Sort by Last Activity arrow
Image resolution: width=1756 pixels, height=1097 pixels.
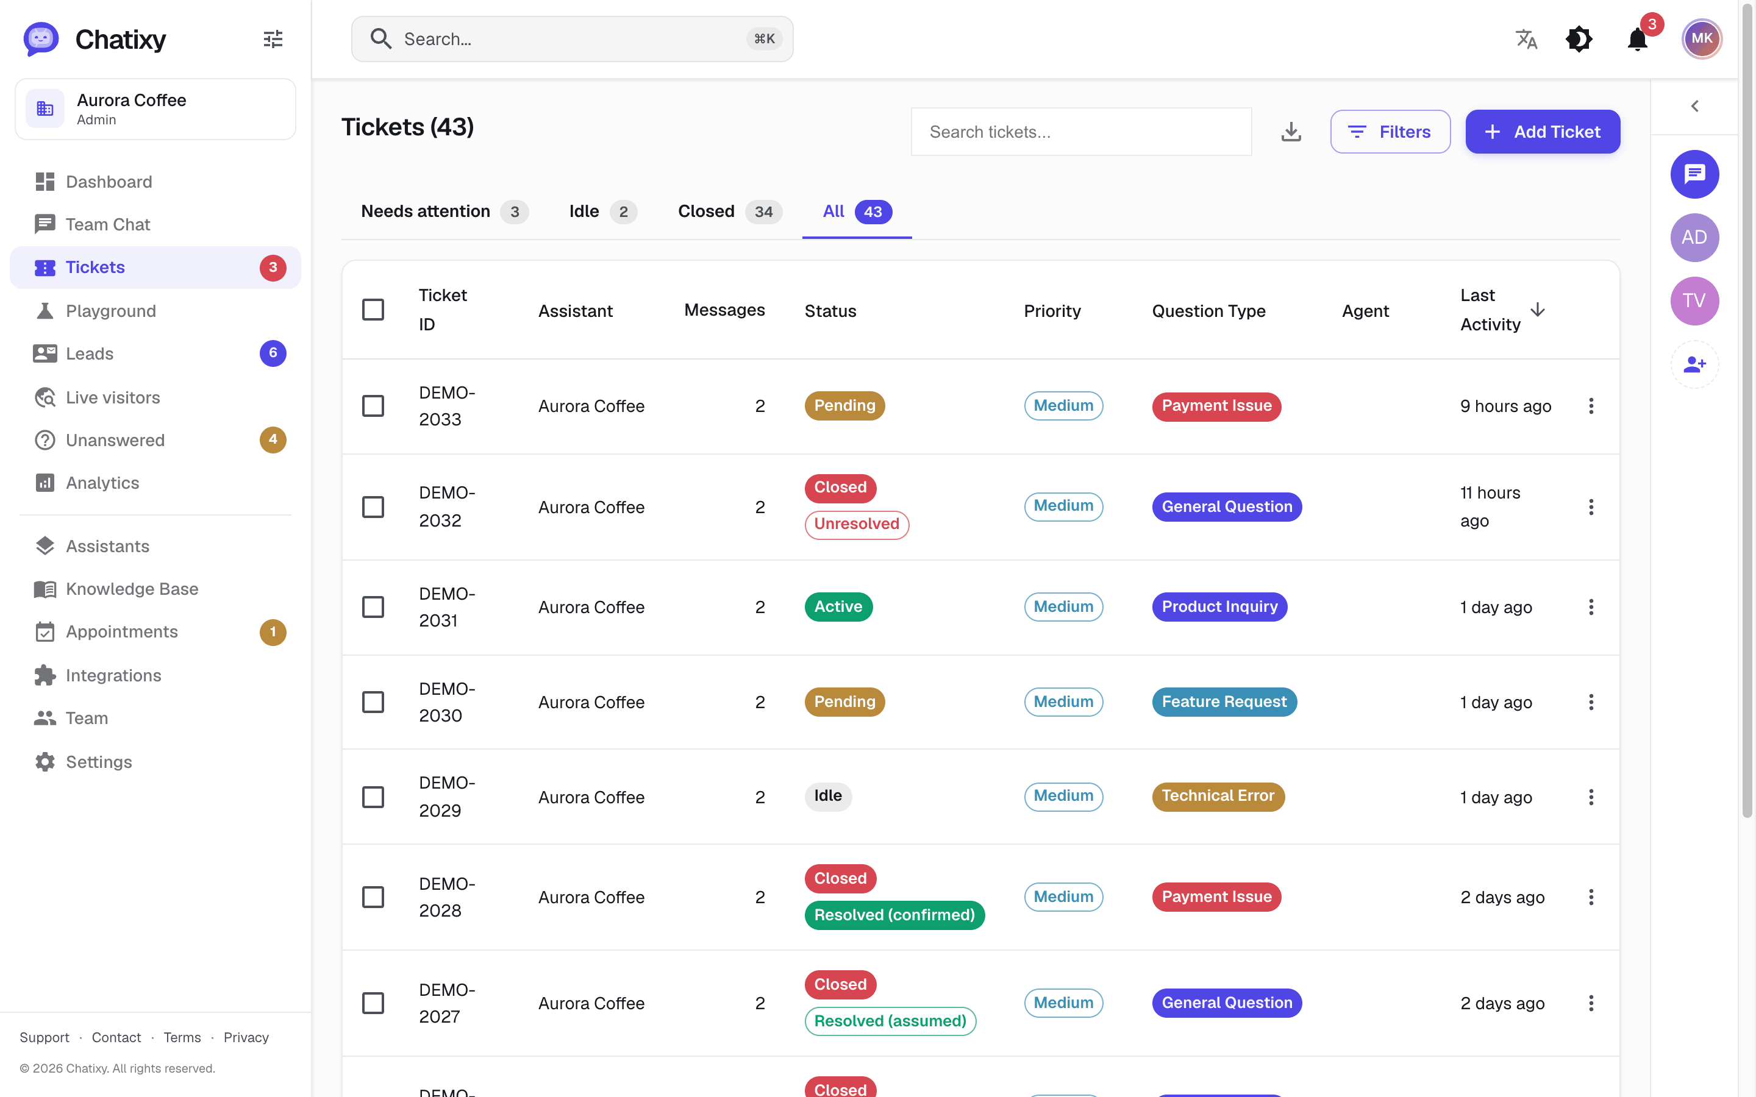[1537, 310]
